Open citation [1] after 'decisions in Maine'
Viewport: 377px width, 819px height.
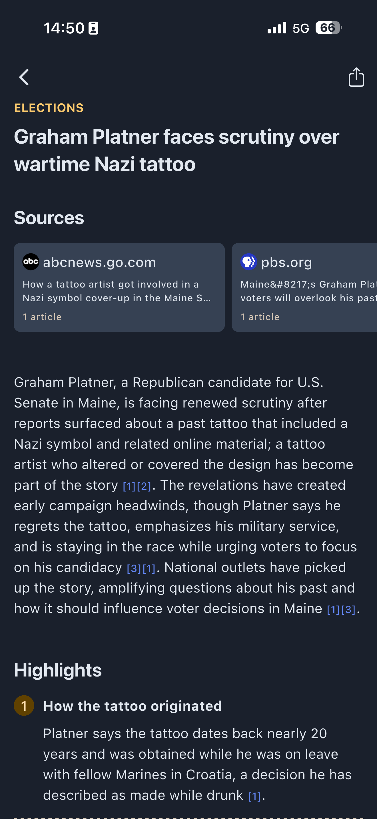click(x=333, y=609)
